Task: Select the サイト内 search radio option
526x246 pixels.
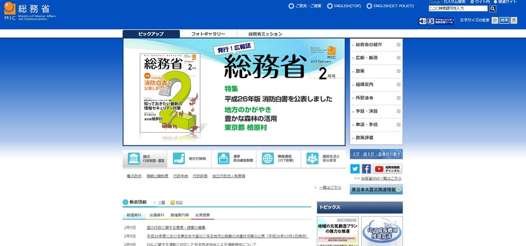Action: (x=473, y=2)
